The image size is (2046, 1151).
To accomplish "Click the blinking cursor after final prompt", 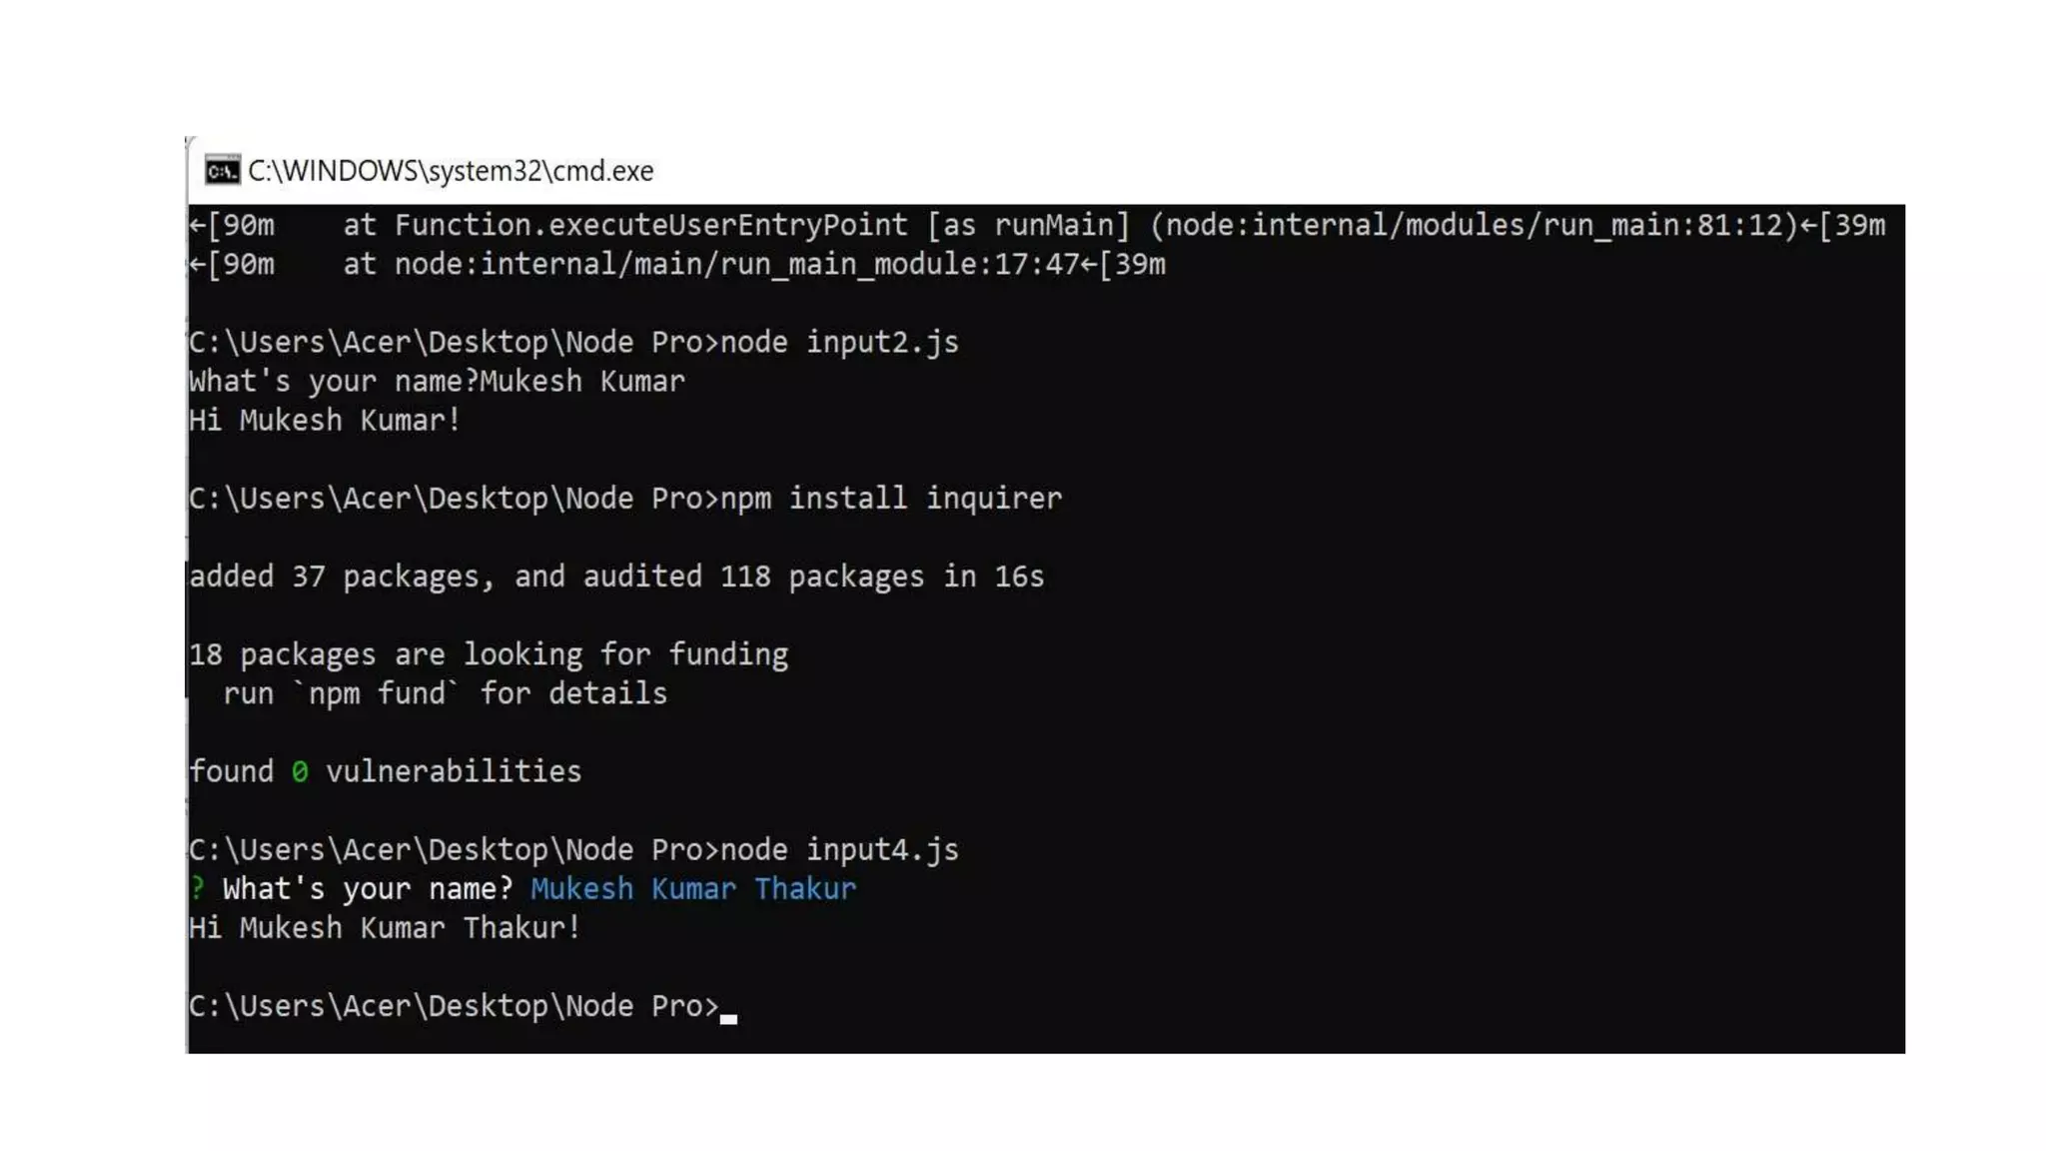I will pos(728,1018).
